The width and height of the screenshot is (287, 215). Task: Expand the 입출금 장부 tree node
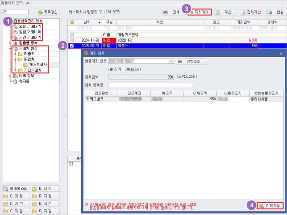coord(10,43)
